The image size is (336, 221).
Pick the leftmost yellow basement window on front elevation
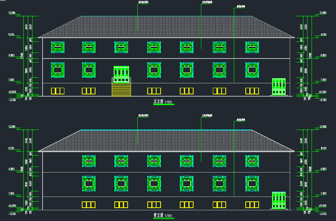tap(58, 91)
